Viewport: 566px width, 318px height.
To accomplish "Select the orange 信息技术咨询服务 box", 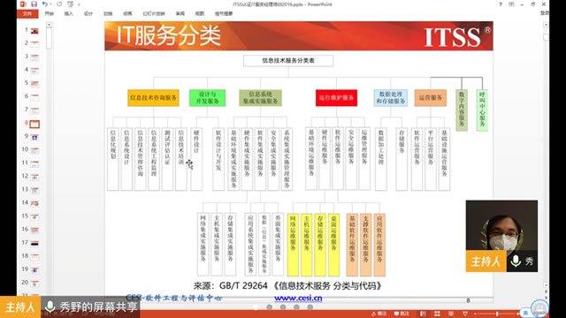I will [x=153, y=98].
